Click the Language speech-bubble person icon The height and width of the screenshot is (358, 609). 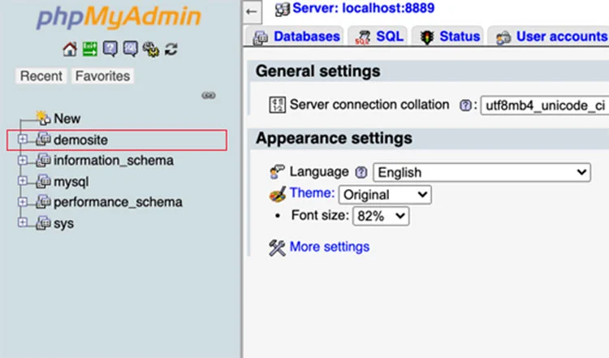pos(277,171)
